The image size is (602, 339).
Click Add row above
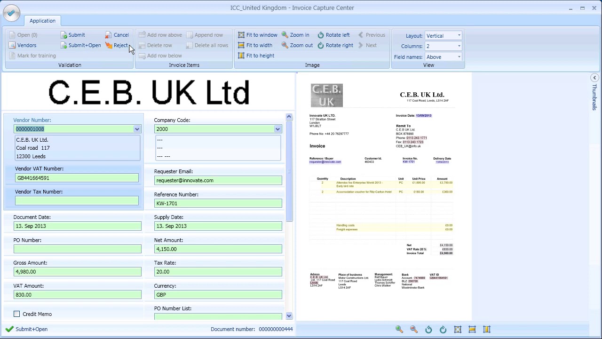click(x=160, y=35)
